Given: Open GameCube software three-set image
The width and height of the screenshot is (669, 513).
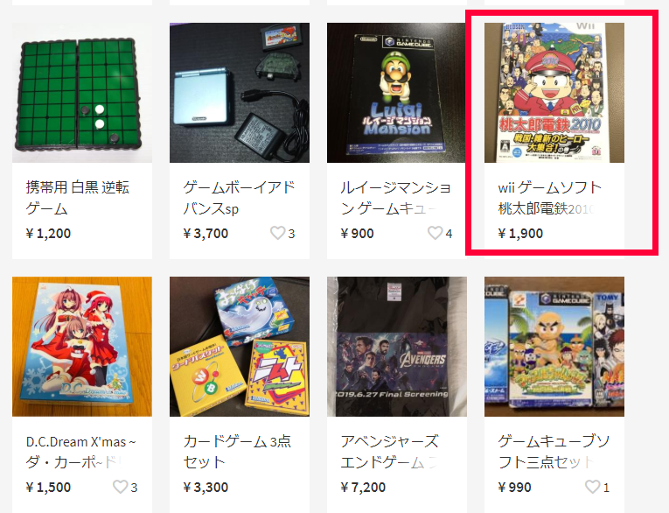Looking at the screenshot, I should pyautogui.click(x=554, y=347).
